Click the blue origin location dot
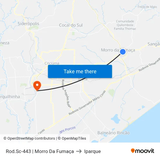Viewport: 160px width, 160px height. 123,52
